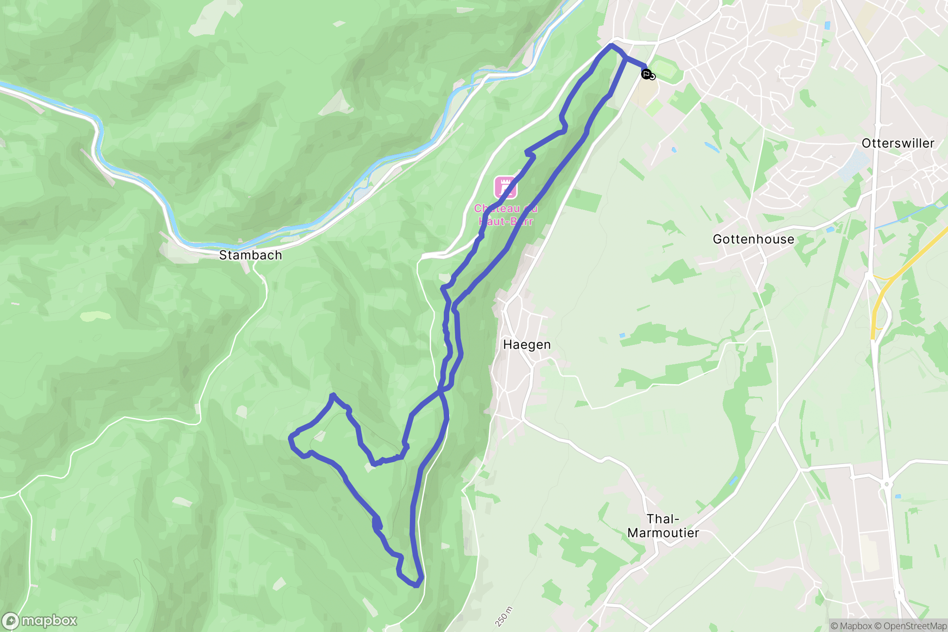Click the Otterswiller place label

(898, 143)
